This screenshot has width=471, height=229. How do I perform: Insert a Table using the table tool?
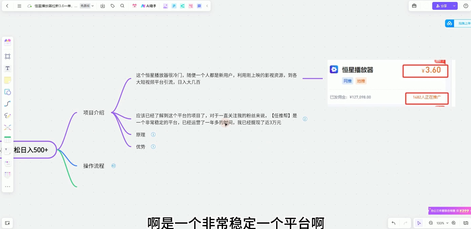point(7,139)
